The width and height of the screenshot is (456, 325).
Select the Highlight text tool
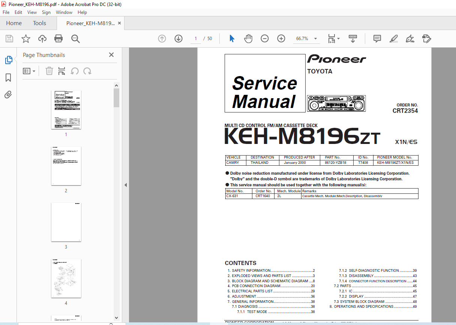click(x=393, y=39)
